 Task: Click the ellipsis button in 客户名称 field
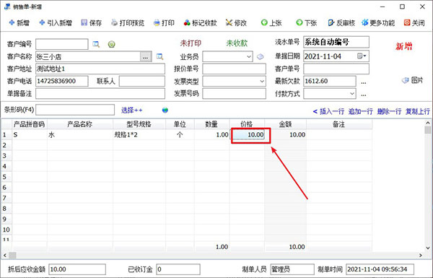click(x=146, y=57)
